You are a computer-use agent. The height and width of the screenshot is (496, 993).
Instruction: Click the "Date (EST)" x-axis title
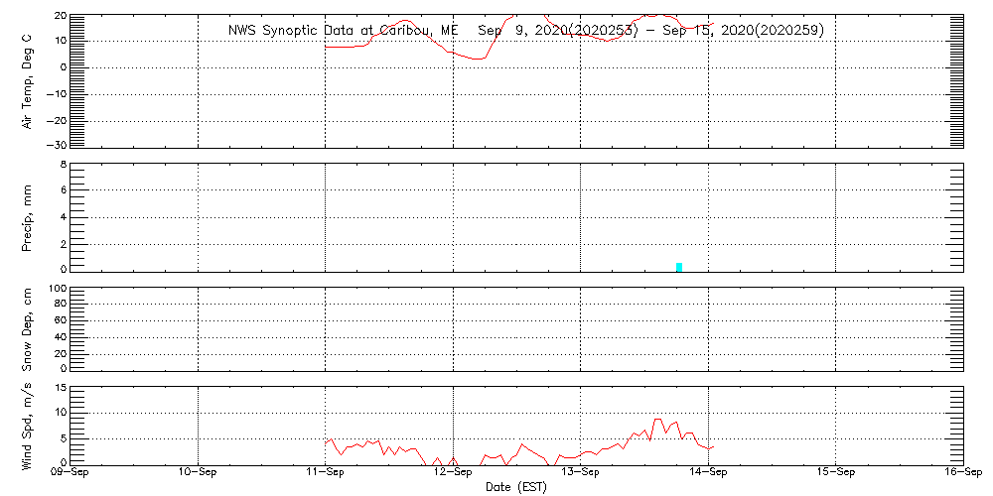516,487
